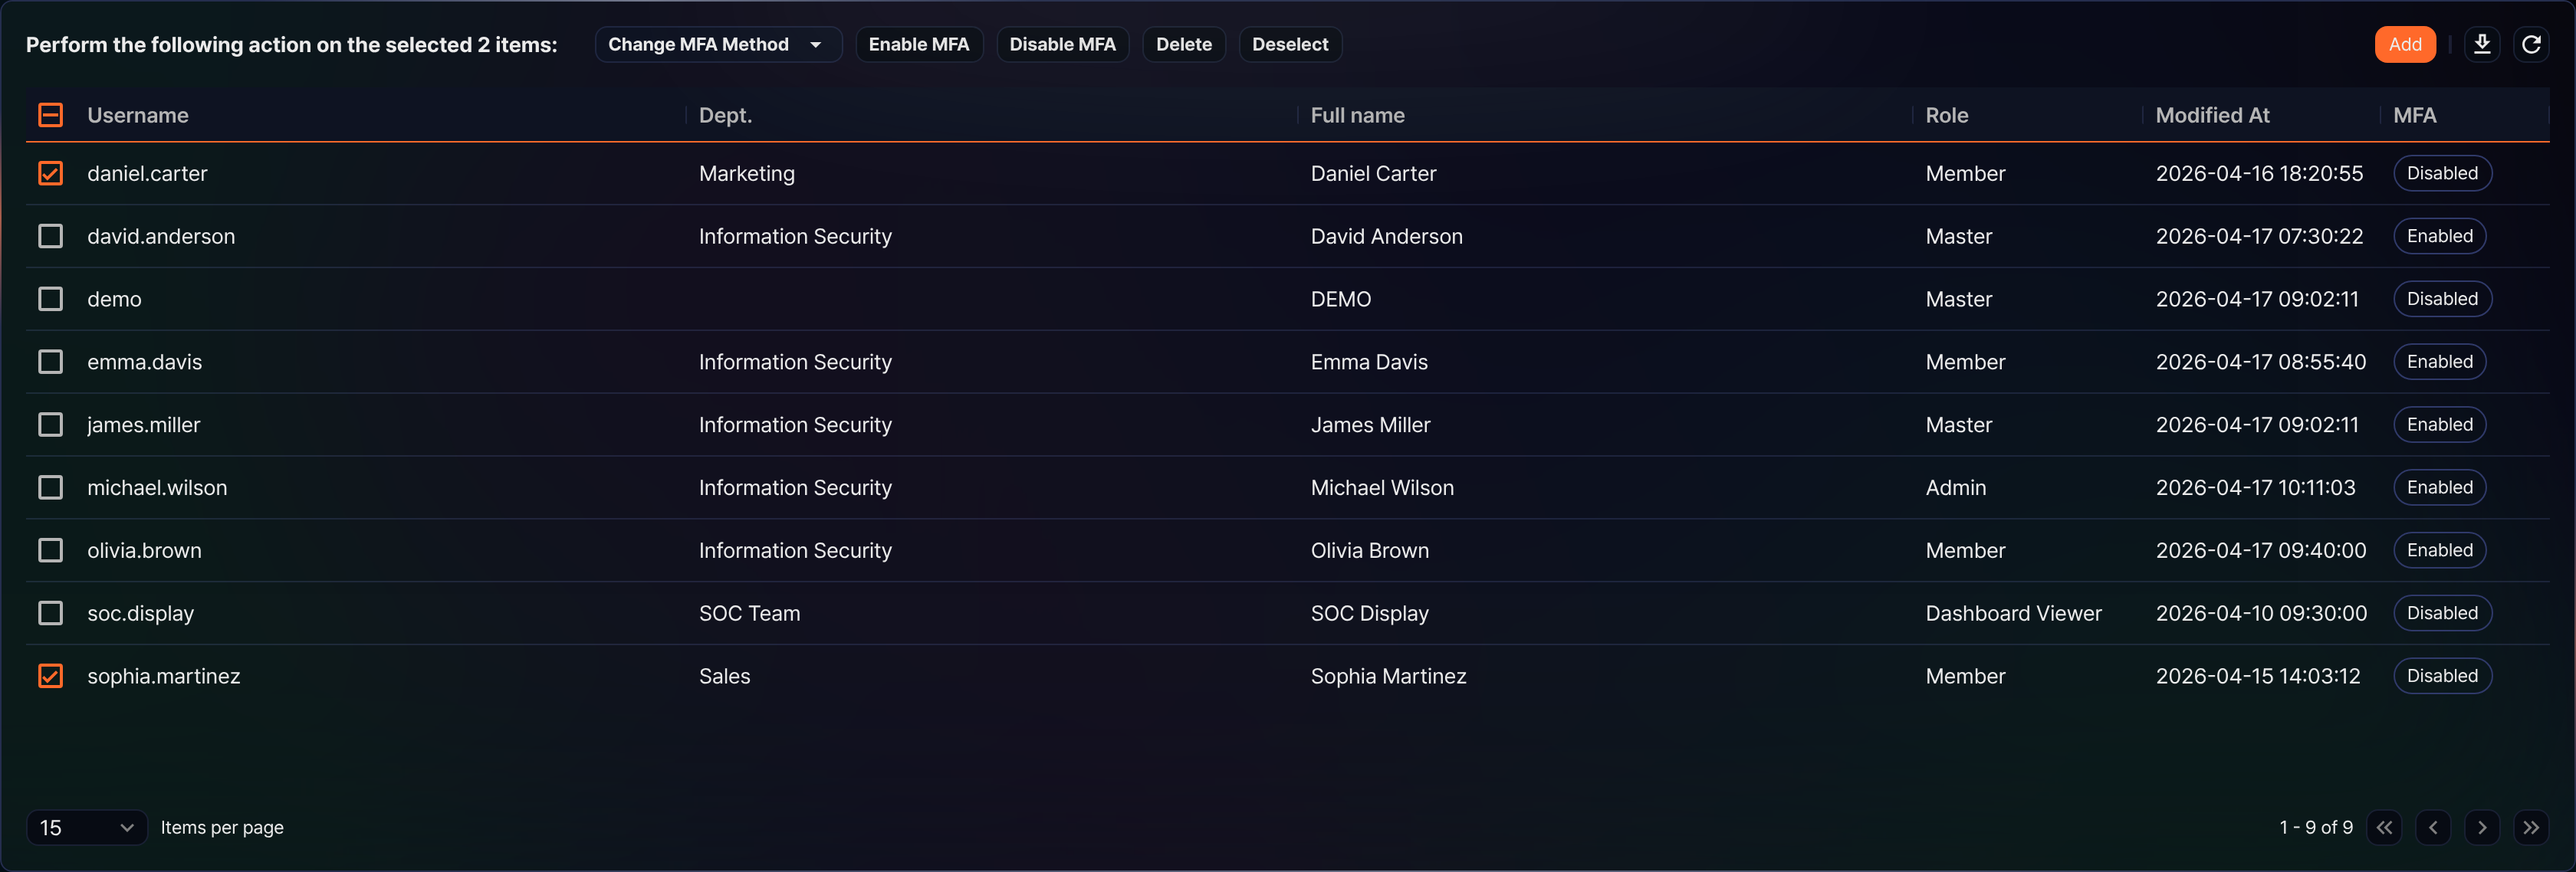This screenshot has width=2576, height=872.
Task: Open the Change MFA Method dropdown
Action: point(718,44)
